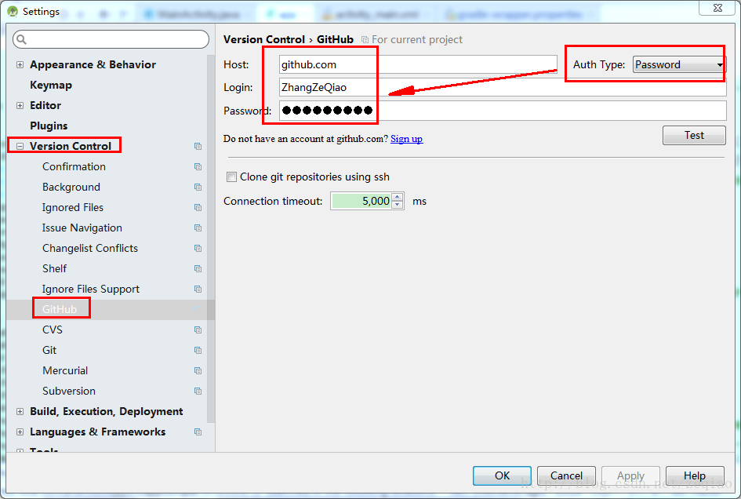Viewport: 741px width, 499px height.
Task: Click project-level icon beside Background
Action: coord(198,187)
